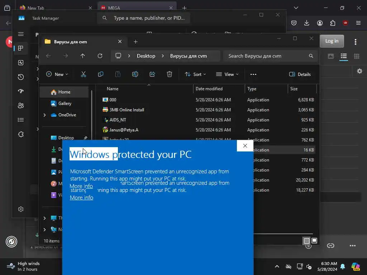Open MEGA three-dot options menu
Image resolution: width=367 pixels, height=275 pixels.
pyautogui.click(x=356, y=42)
